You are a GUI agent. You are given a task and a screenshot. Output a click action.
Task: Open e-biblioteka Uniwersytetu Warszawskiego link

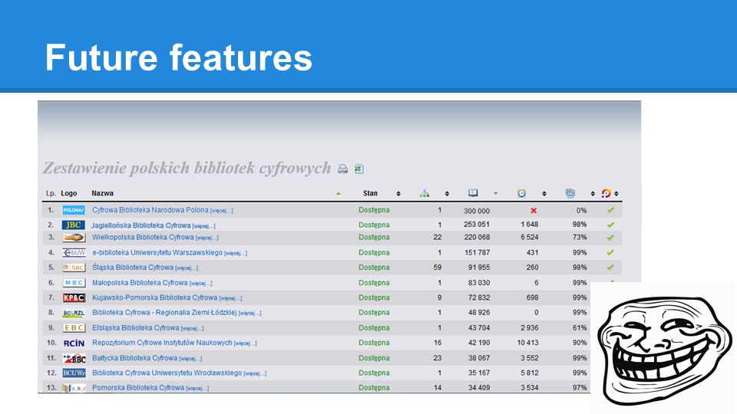coord(157,252)
